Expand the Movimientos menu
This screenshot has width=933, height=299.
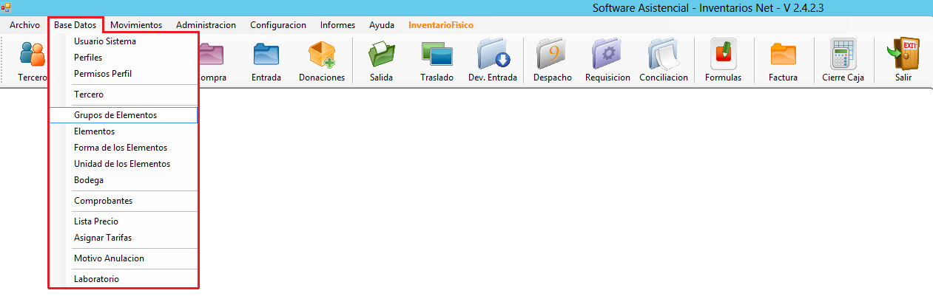point(136,25)
